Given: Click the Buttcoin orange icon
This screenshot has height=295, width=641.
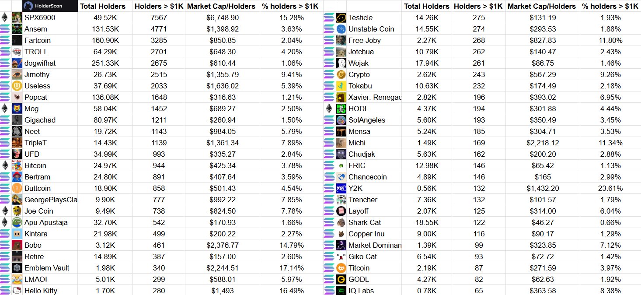Looking at the screenshot, I should pos(17,188).
